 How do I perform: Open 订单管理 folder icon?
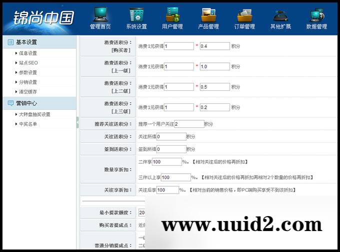(244, 15)
